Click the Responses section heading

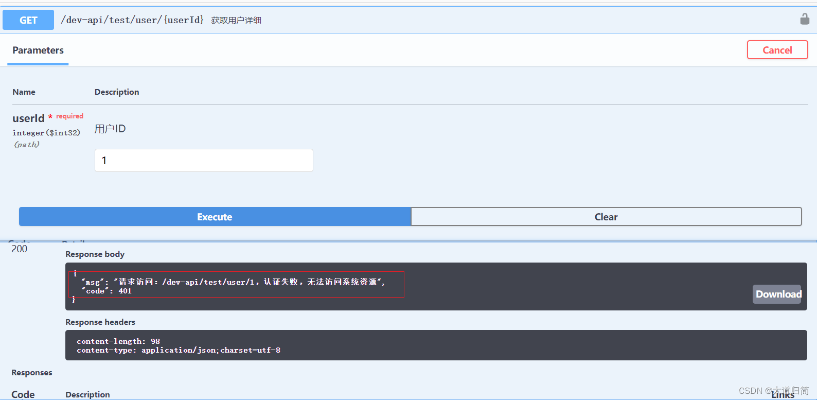pos(32,373)
